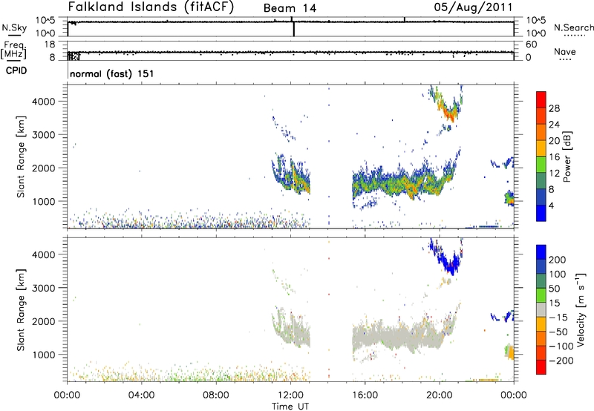The width and height of the screenshot is (594, 411).
Task: Click the "20:00" time axis label
Action: click(x=440, y=395)
